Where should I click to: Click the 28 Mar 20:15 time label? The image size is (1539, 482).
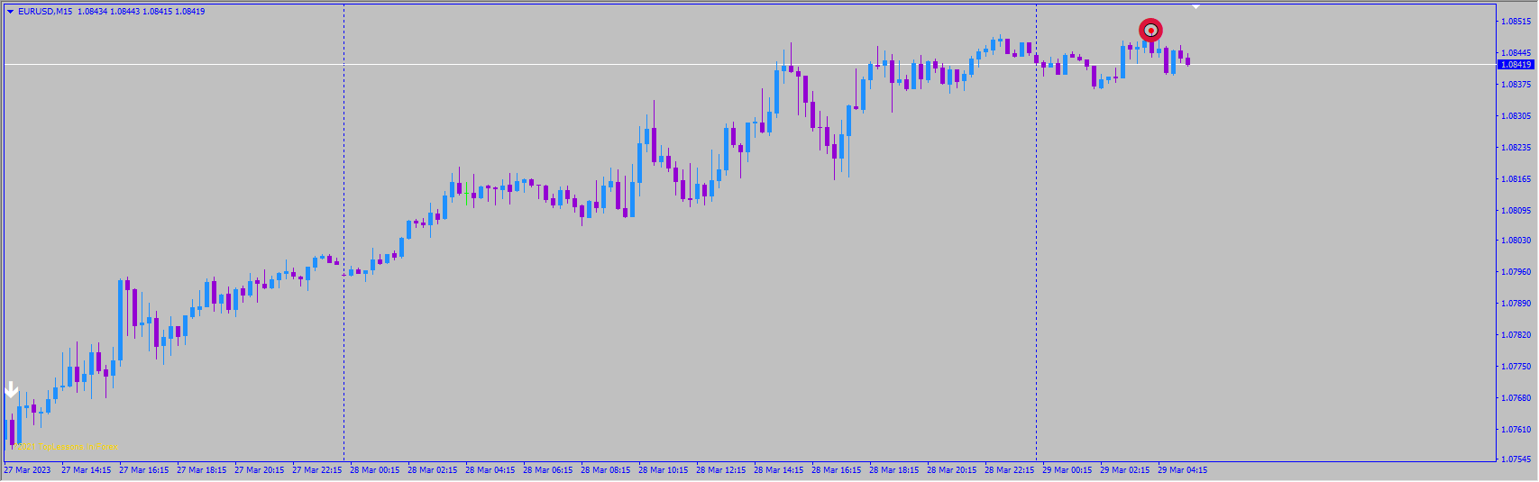click(952, 470)
